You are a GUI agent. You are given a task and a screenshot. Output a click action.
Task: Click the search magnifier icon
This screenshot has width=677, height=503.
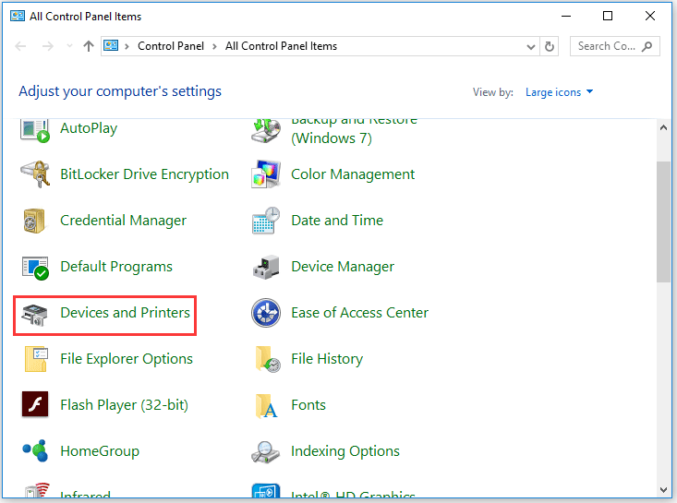click(x=647, y=46)
